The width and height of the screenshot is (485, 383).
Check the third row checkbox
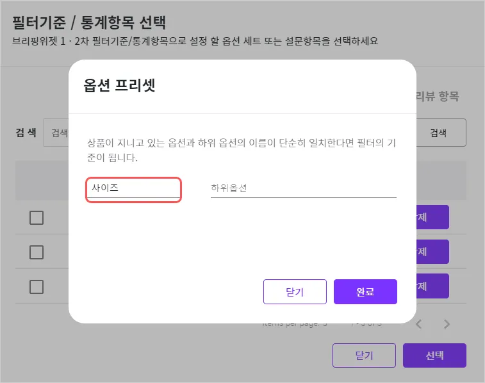[x=37, y=286]
